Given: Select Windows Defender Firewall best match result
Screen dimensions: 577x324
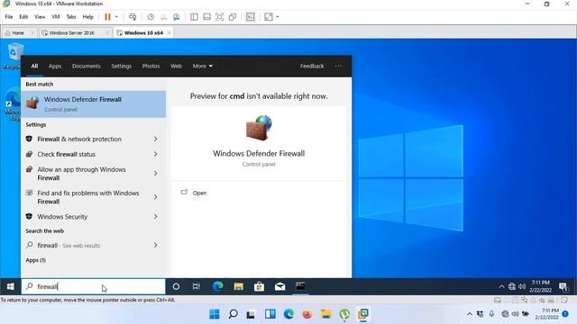Looking at the screenshot, I should click(x=93, y=104).
